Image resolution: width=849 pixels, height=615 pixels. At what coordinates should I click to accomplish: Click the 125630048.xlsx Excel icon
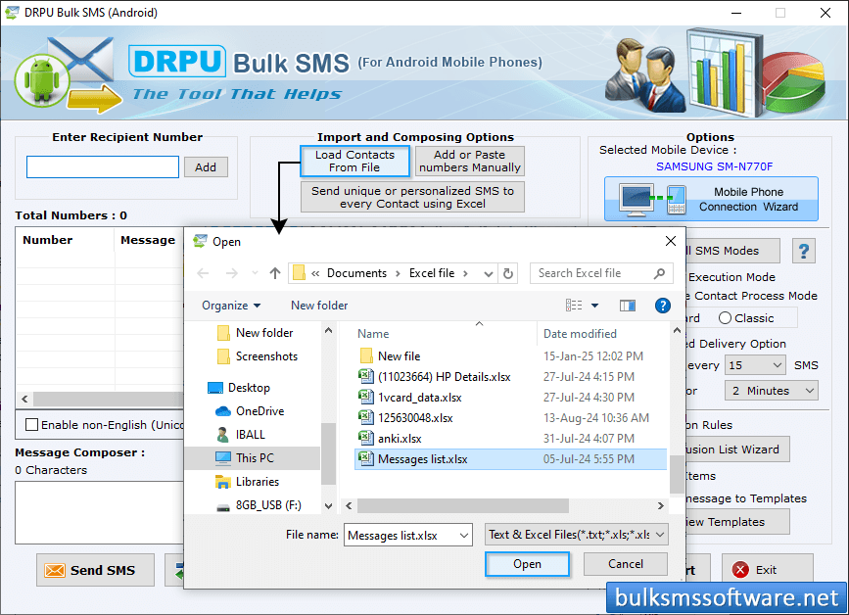pyautogui.click(x=366, y=417)
